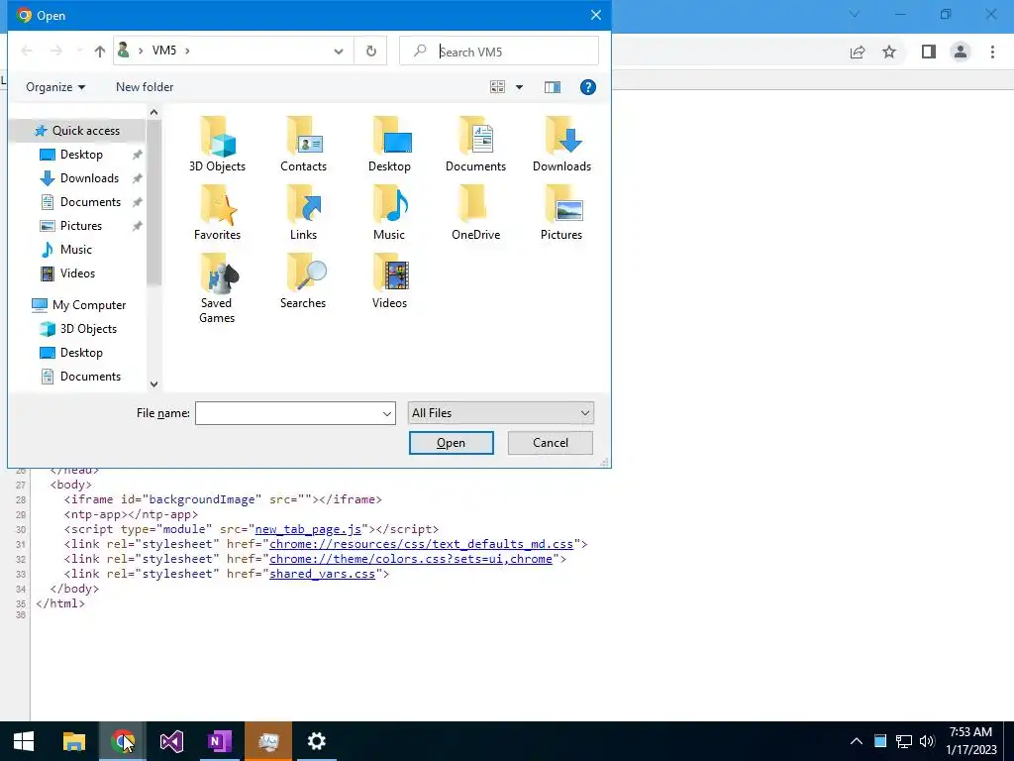This screenshot has width=1014, height=761.
Task: Select the Music folder in file list
Action: [x=389, y=213]
